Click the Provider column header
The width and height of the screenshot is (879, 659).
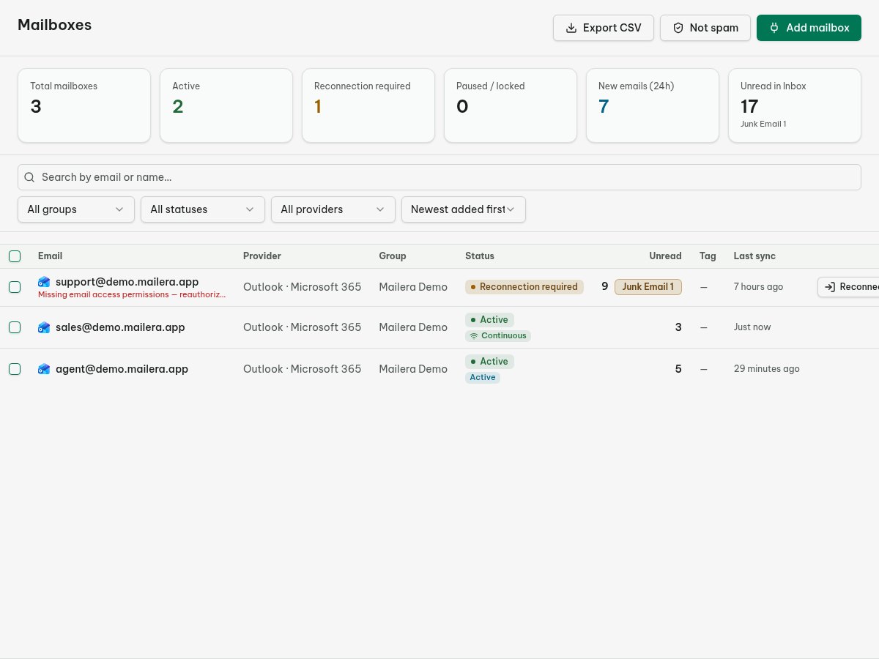coord(262,256)
